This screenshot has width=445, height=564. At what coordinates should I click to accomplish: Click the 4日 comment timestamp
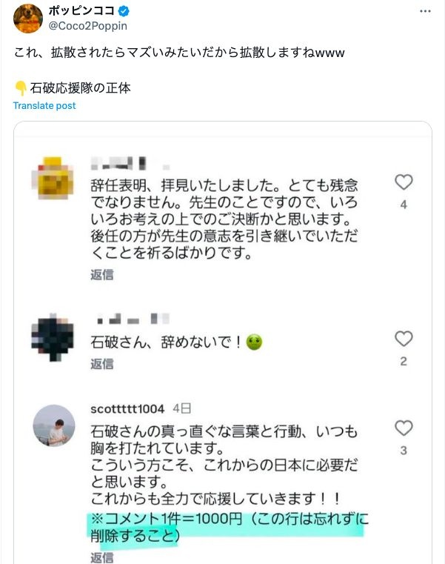(181, 409)
